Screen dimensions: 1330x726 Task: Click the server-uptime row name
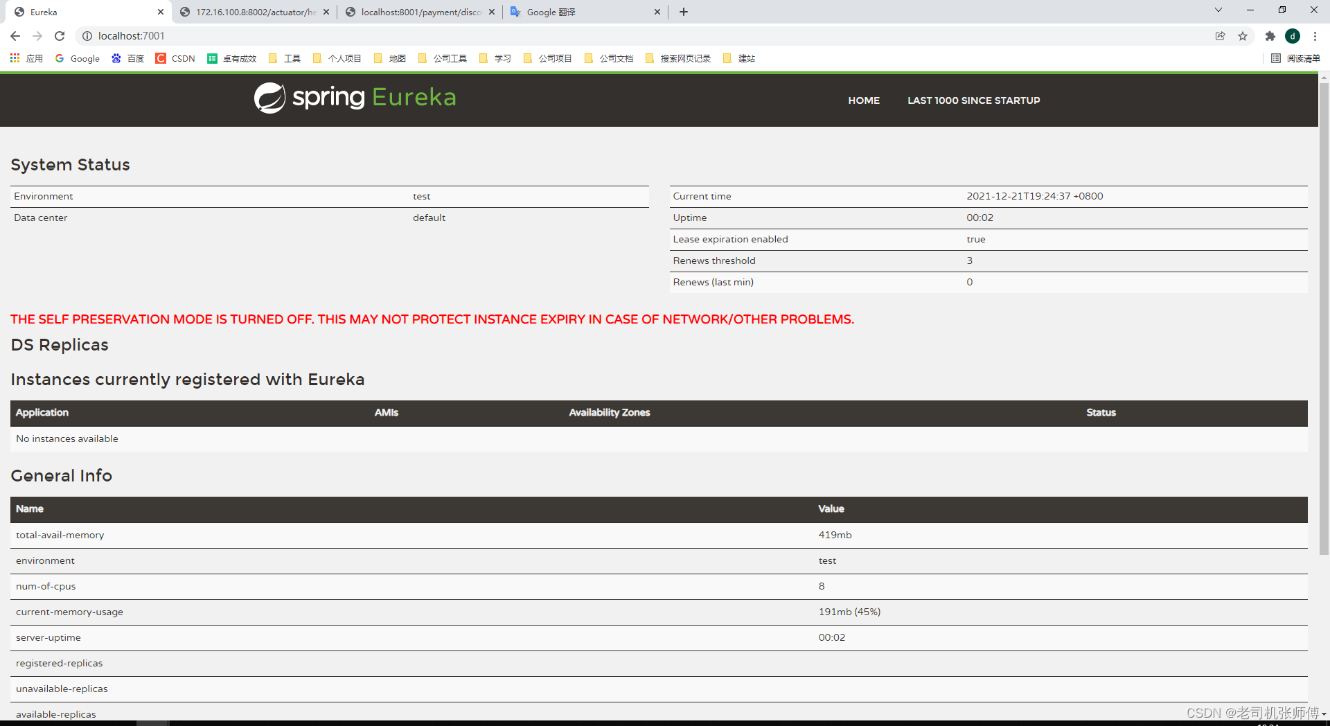coord(48,637)
